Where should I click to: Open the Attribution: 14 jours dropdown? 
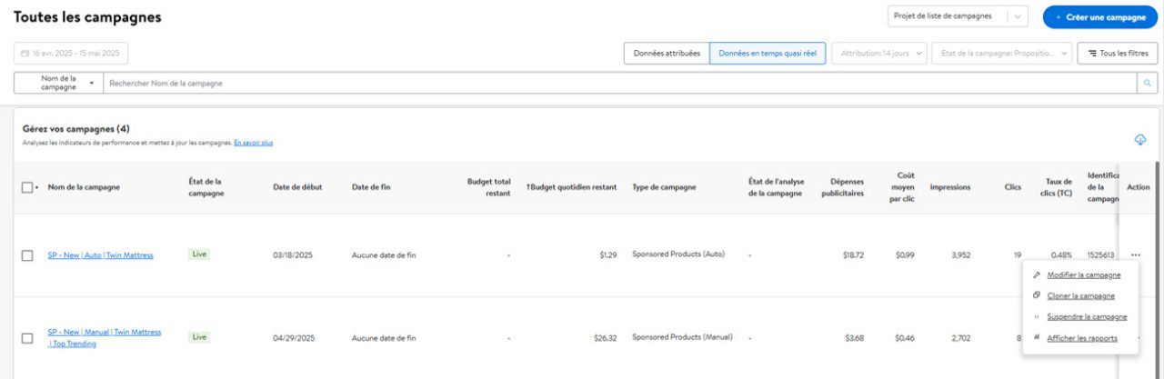[879, 54]
